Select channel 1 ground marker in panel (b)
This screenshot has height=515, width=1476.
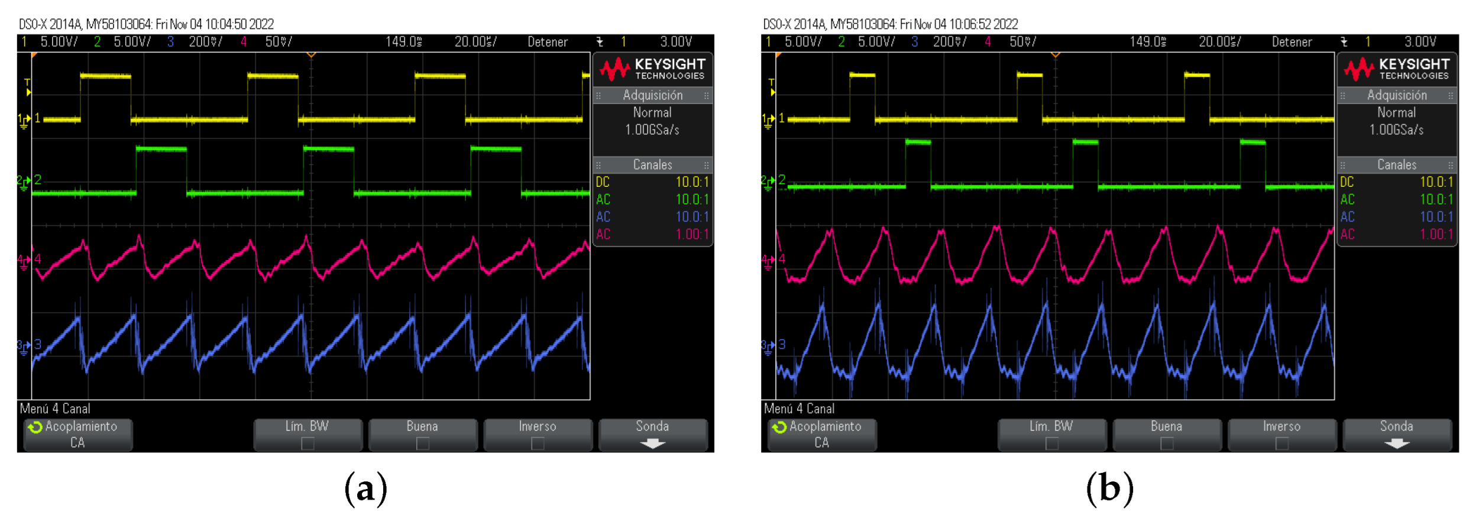(x=768, y=120)
